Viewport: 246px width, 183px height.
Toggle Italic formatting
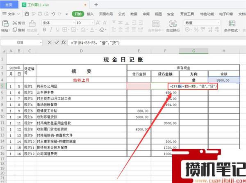pyautogui.click(x=51, y=30)
